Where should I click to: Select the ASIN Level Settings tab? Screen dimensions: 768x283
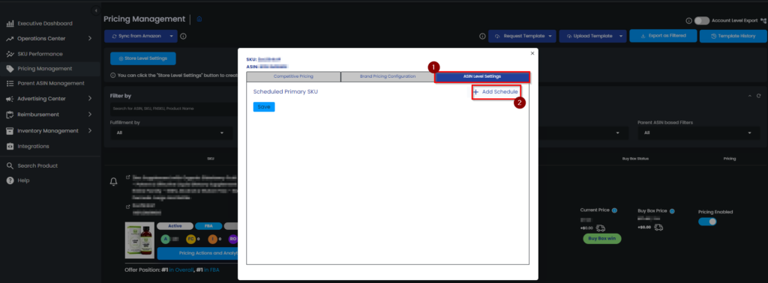pos(482,76)
